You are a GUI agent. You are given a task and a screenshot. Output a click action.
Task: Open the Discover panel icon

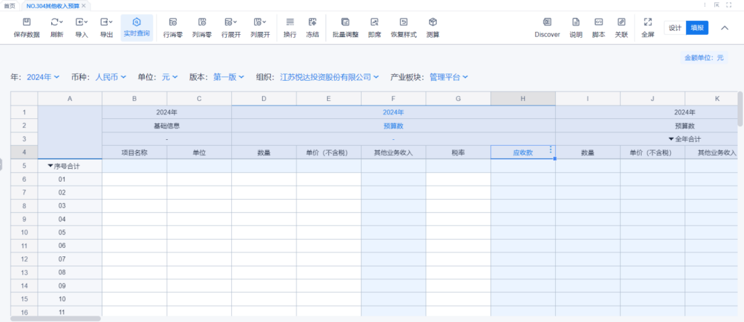coord(547,23)
